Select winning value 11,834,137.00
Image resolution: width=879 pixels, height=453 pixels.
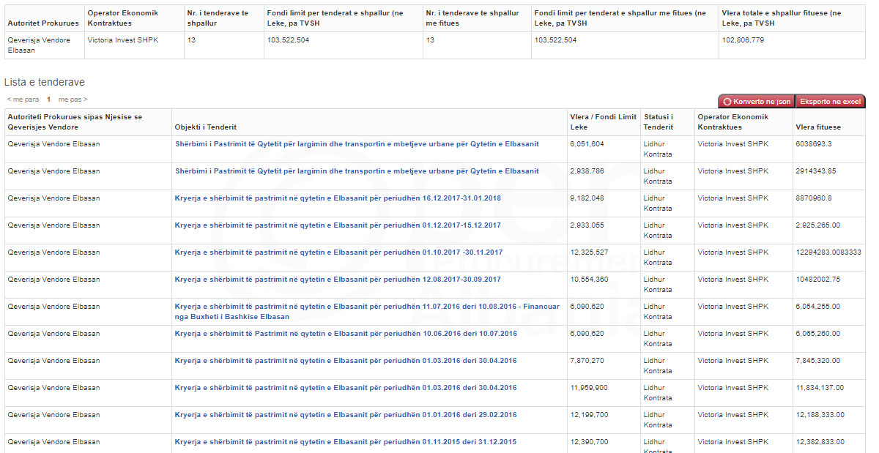(820, 388)
